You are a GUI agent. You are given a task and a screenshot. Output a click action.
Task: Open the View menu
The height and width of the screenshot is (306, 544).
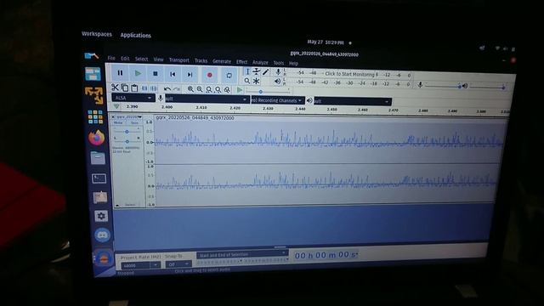[x=159, y=59]
